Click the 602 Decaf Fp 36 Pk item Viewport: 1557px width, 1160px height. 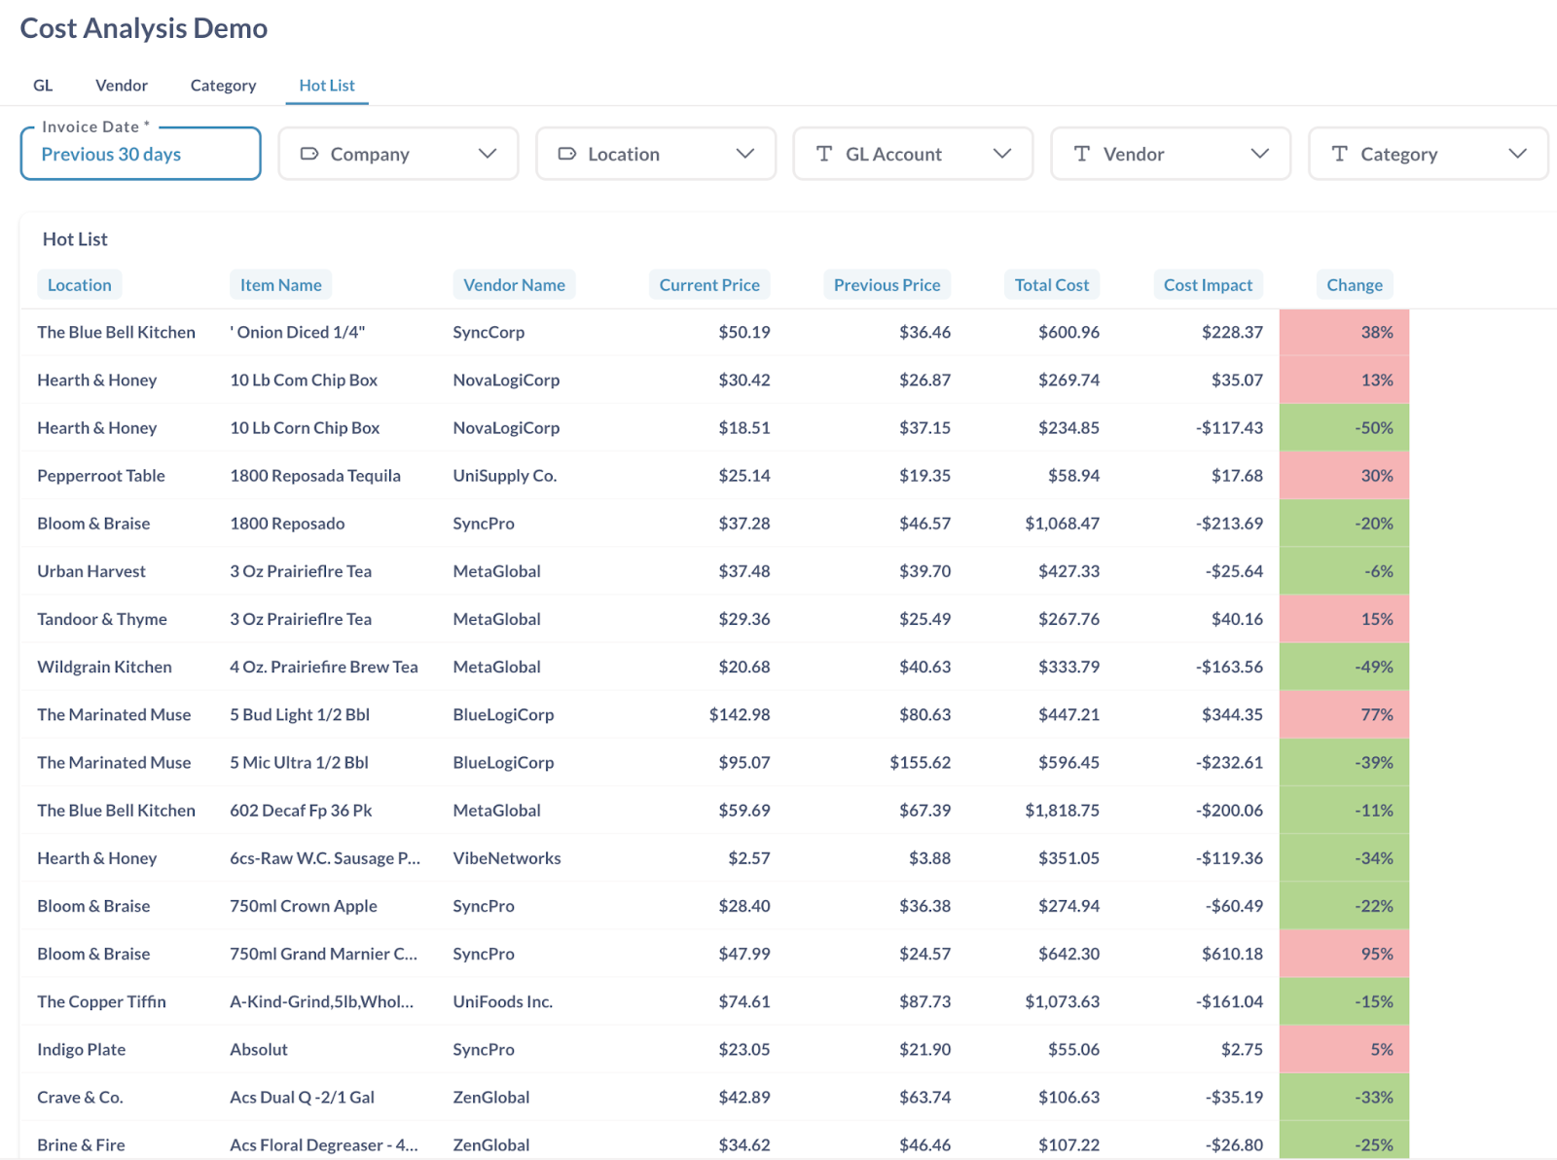[x=301, y=811]
